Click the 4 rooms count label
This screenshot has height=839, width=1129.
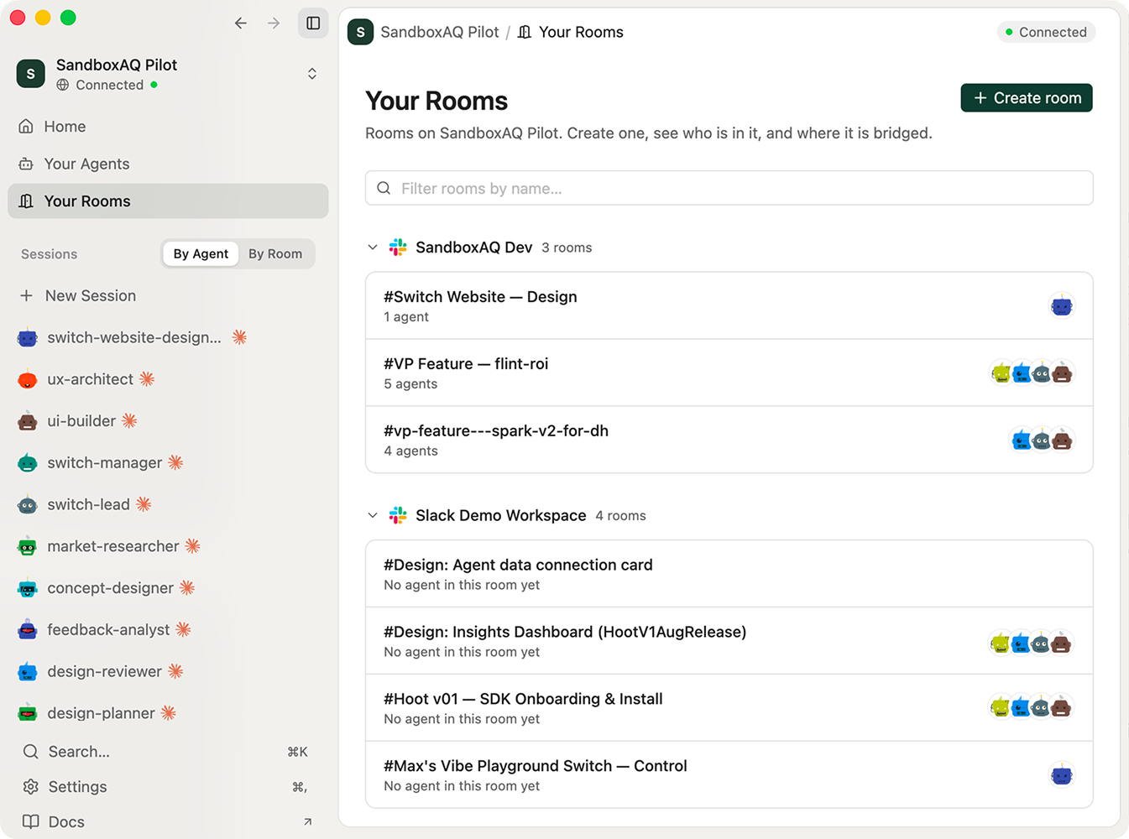tap(620, 516)
